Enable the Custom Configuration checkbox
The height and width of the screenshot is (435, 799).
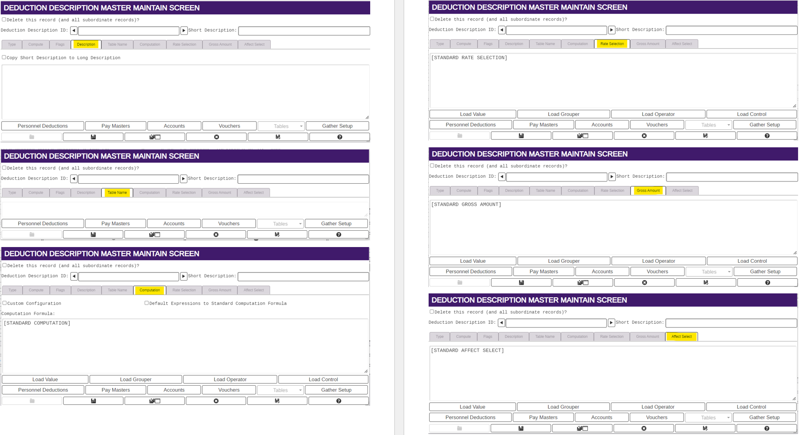4,303
